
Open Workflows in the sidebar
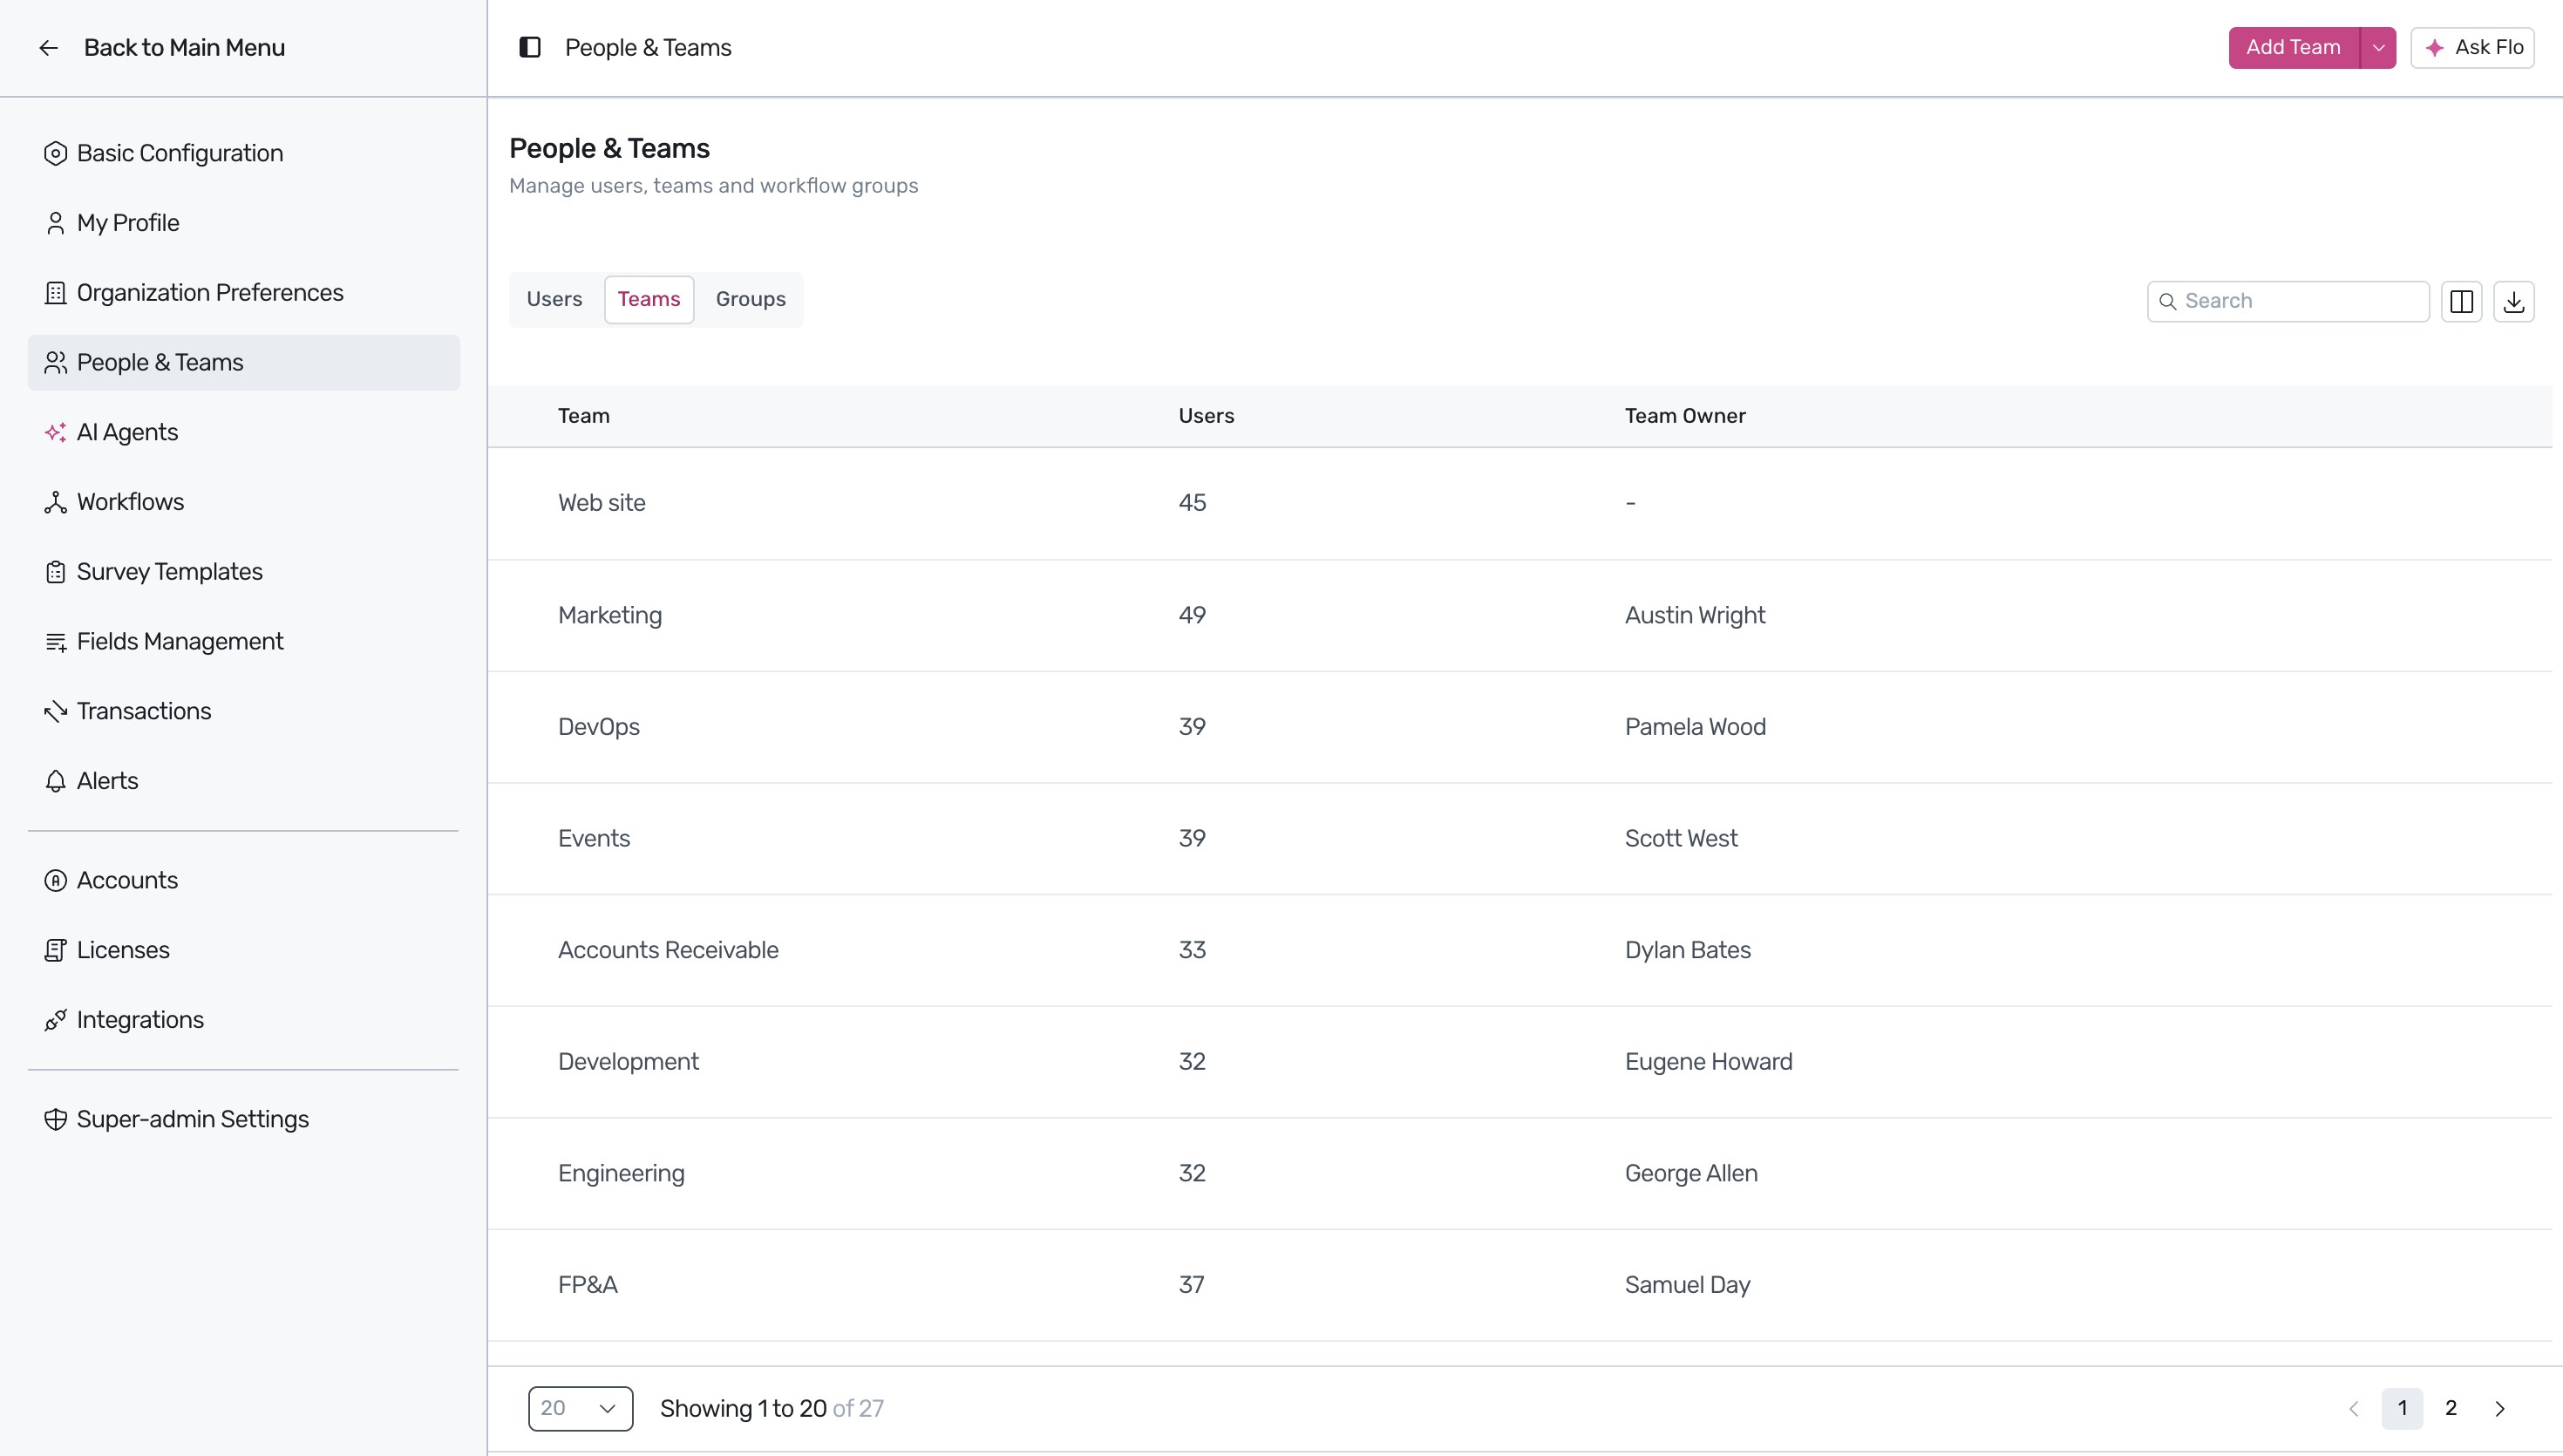[x=244, y=502]
